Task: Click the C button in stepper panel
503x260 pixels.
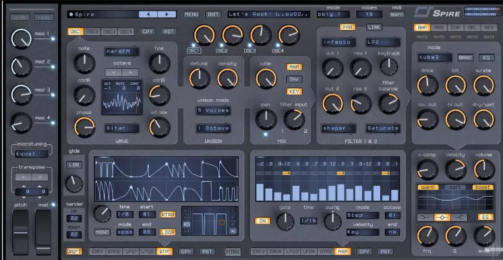Action: [233, 211]
